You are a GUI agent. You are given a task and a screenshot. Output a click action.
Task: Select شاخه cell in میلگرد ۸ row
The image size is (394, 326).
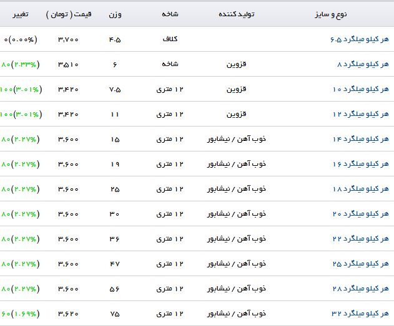pos(170,64)
